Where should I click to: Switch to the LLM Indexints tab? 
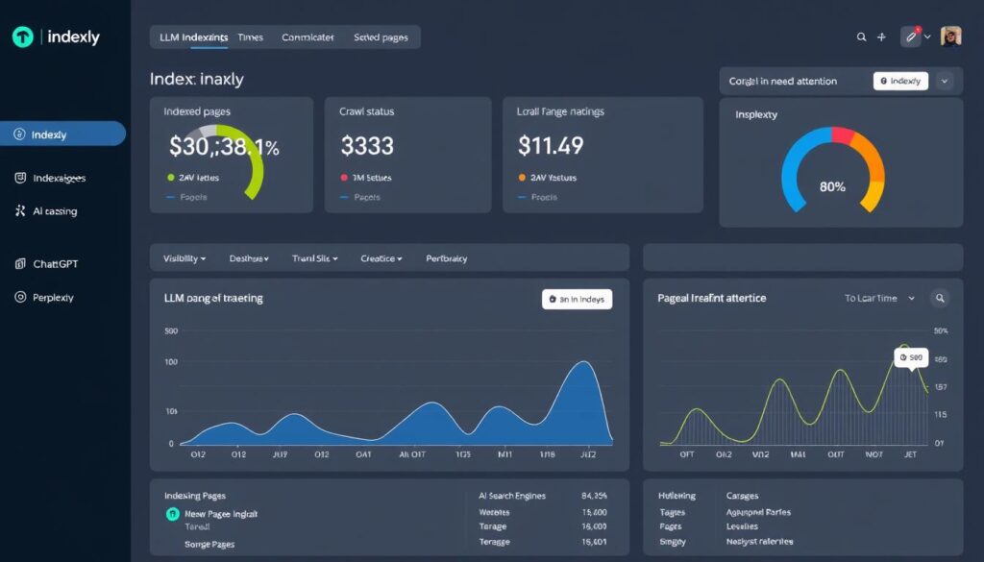tap(194, 37)
